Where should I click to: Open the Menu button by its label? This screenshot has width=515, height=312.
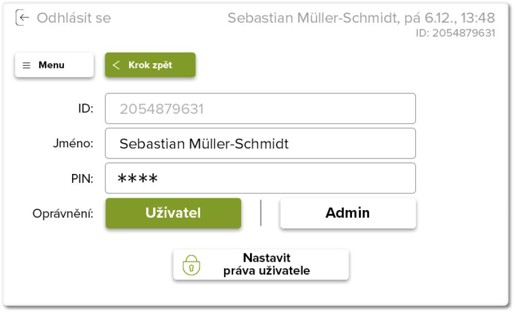[x=52, y=65]
